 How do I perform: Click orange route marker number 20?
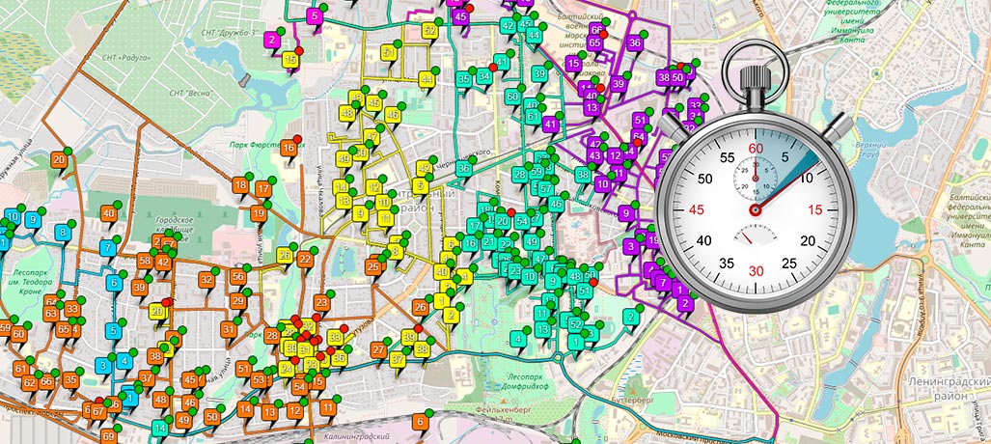tap(59, 160)
